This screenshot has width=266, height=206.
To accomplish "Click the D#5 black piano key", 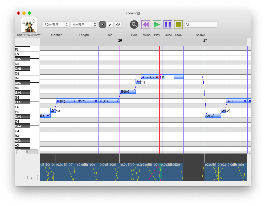I will pos(22,59).
